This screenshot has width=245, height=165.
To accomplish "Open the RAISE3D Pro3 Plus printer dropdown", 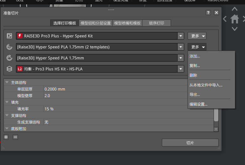I will [x=181, y=36].
